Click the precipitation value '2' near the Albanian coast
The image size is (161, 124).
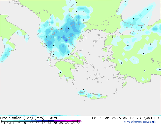coord(47,37)
